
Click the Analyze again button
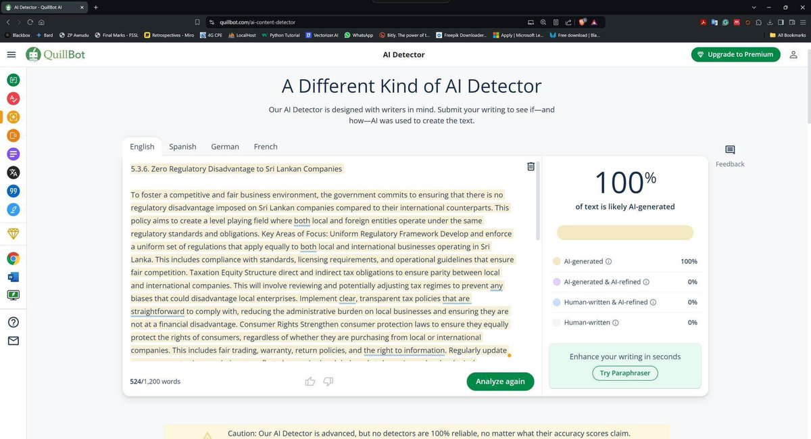[500, 382]
